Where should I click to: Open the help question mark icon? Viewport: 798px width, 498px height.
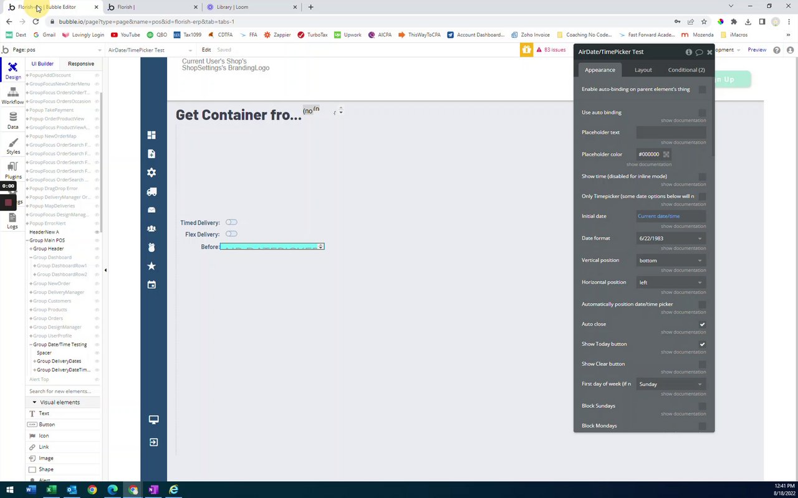777,50
